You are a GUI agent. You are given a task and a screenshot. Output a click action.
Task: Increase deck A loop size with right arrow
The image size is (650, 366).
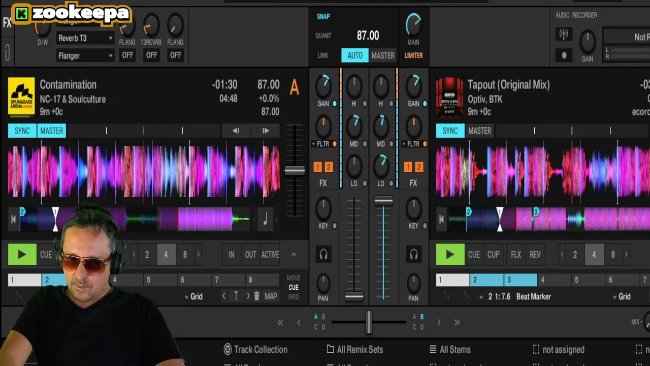tap(198, 255)
